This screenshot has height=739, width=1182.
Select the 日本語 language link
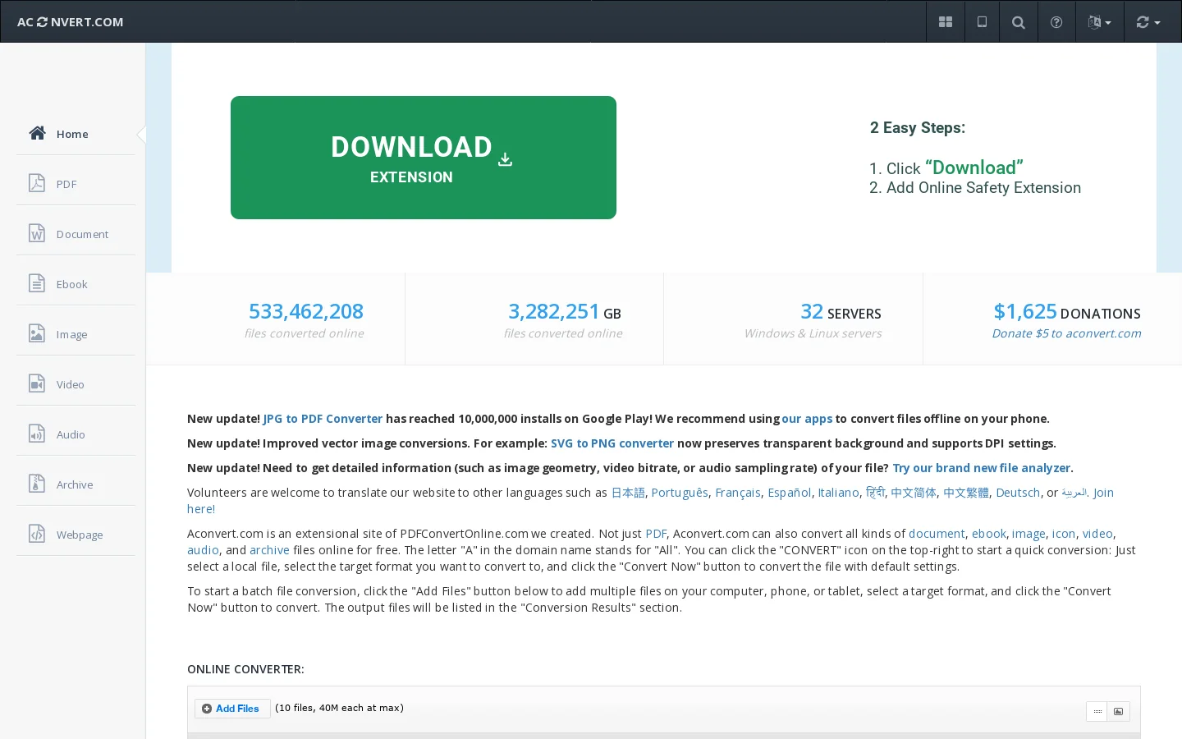tap(628, 493)
